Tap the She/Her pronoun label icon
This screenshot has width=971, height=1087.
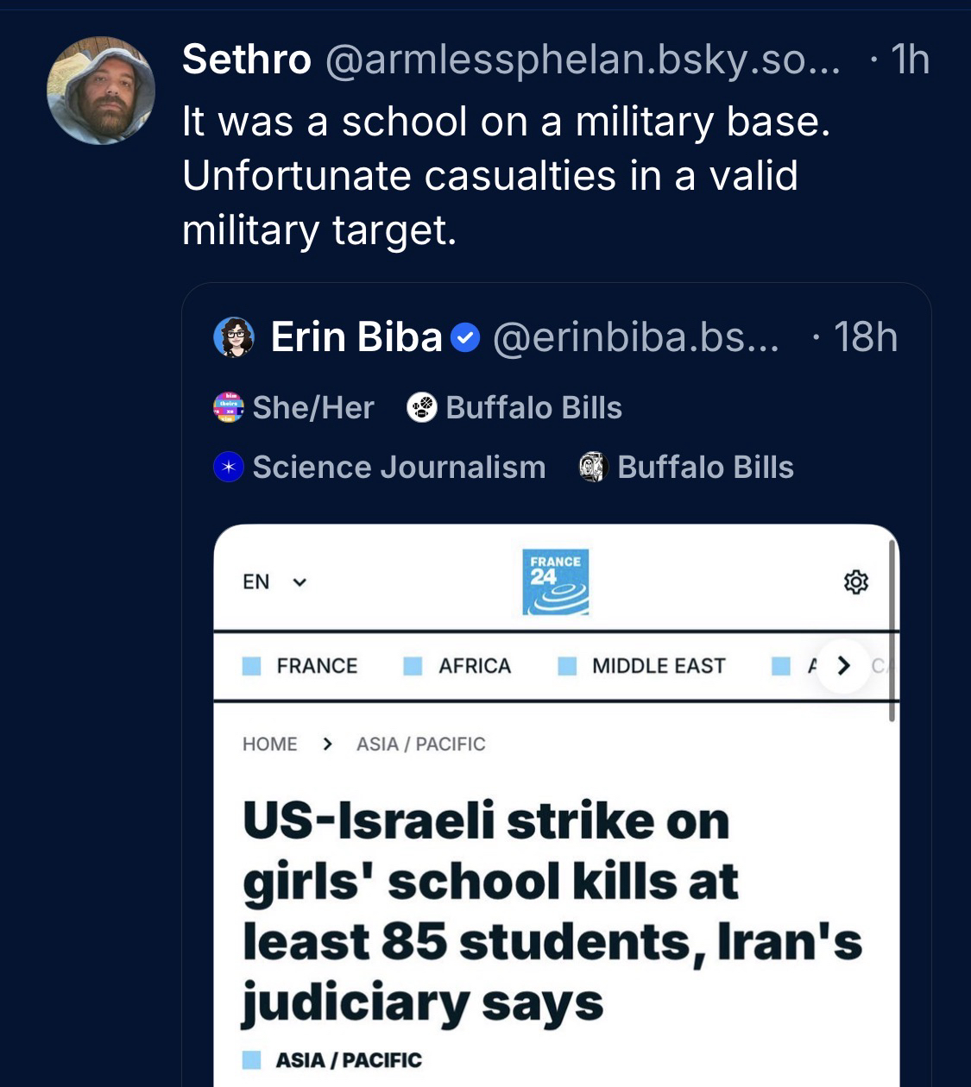pyautogui.click(x=229, y=407)
